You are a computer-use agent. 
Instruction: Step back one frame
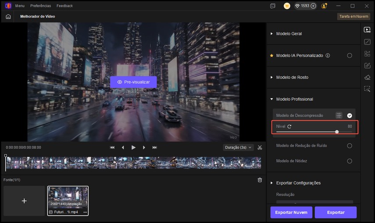pyautogui.click(x=123, y=147)
